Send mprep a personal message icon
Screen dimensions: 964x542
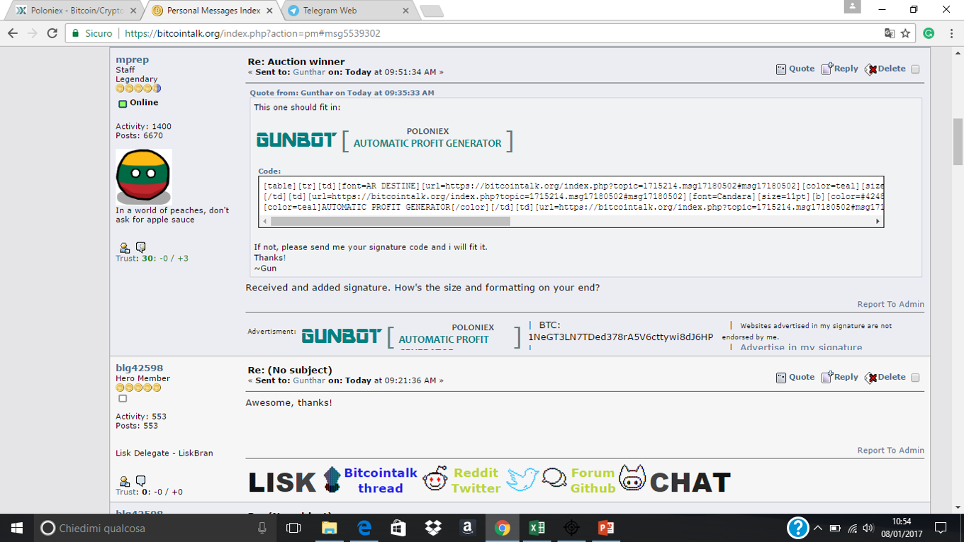[140, 247]
